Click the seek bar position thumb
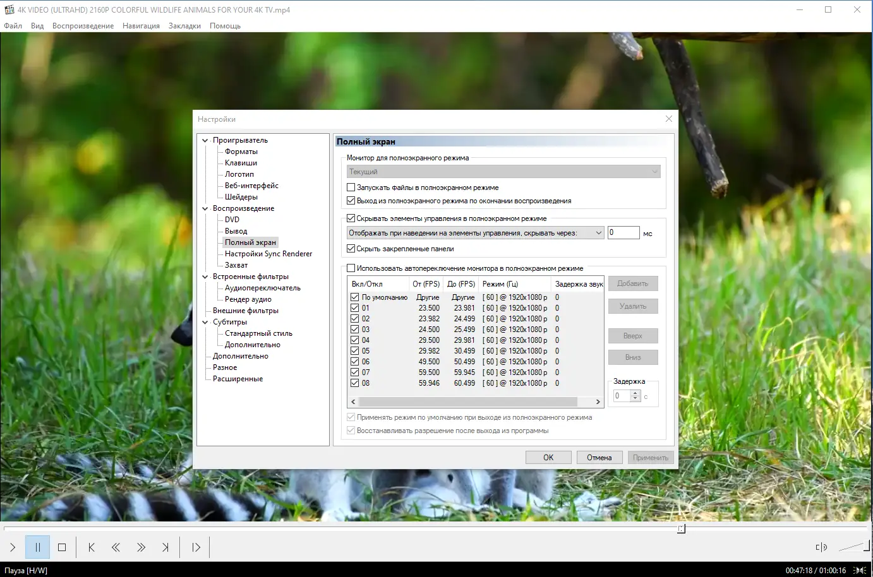 pyautogui.click(x=681, y=529)
